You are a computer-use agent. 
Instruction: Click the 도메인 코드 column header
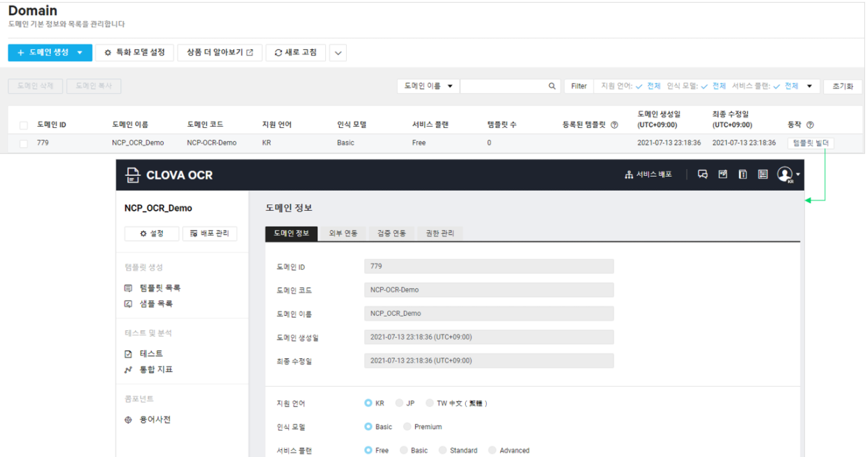coord(205,125)
